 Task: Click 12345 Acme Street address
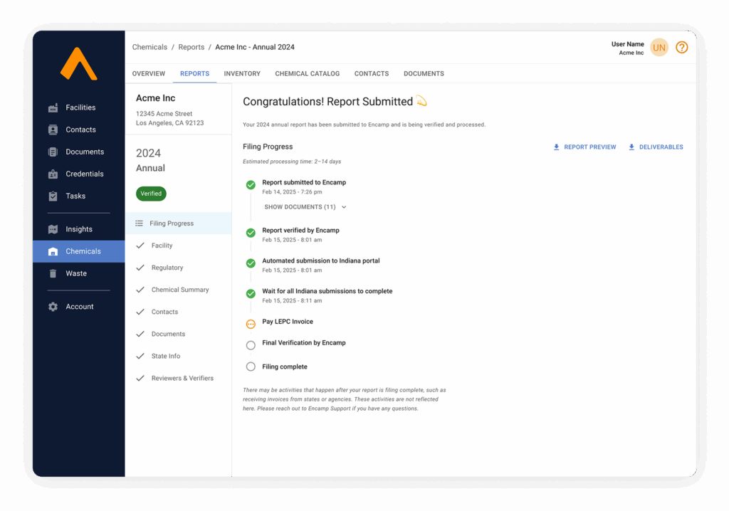tap(164, 113)
